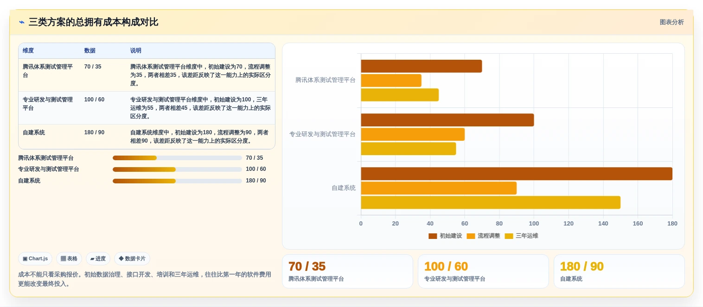Viewport: 703px width, 307px height.
Task: Click 专业研发与测试管理平台 name in table row
Action: (48, 104)
